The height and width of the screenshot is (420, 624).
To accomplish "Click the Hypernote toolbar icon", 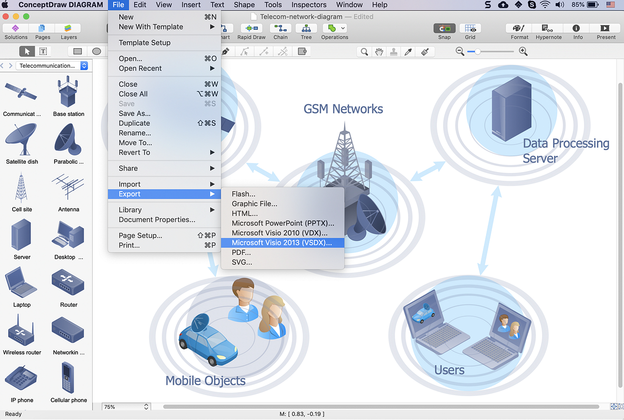I will (548, 28).
